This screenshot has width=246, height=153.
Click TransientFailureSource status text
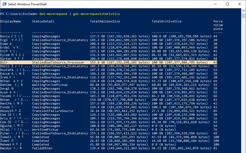coord(53,111)
